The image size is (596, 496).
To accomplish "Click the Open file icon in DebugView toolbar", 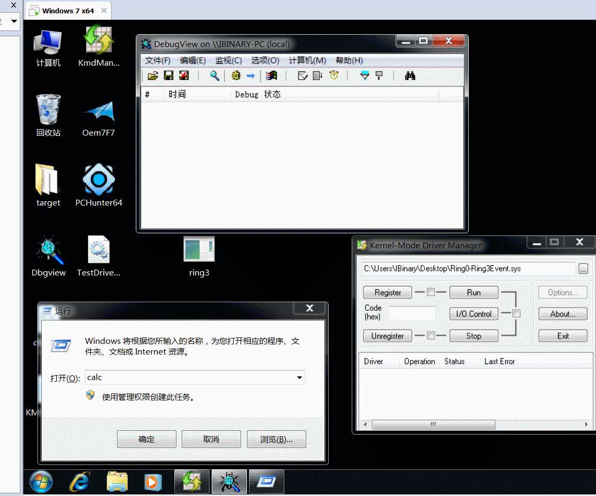I will [153, 76].
